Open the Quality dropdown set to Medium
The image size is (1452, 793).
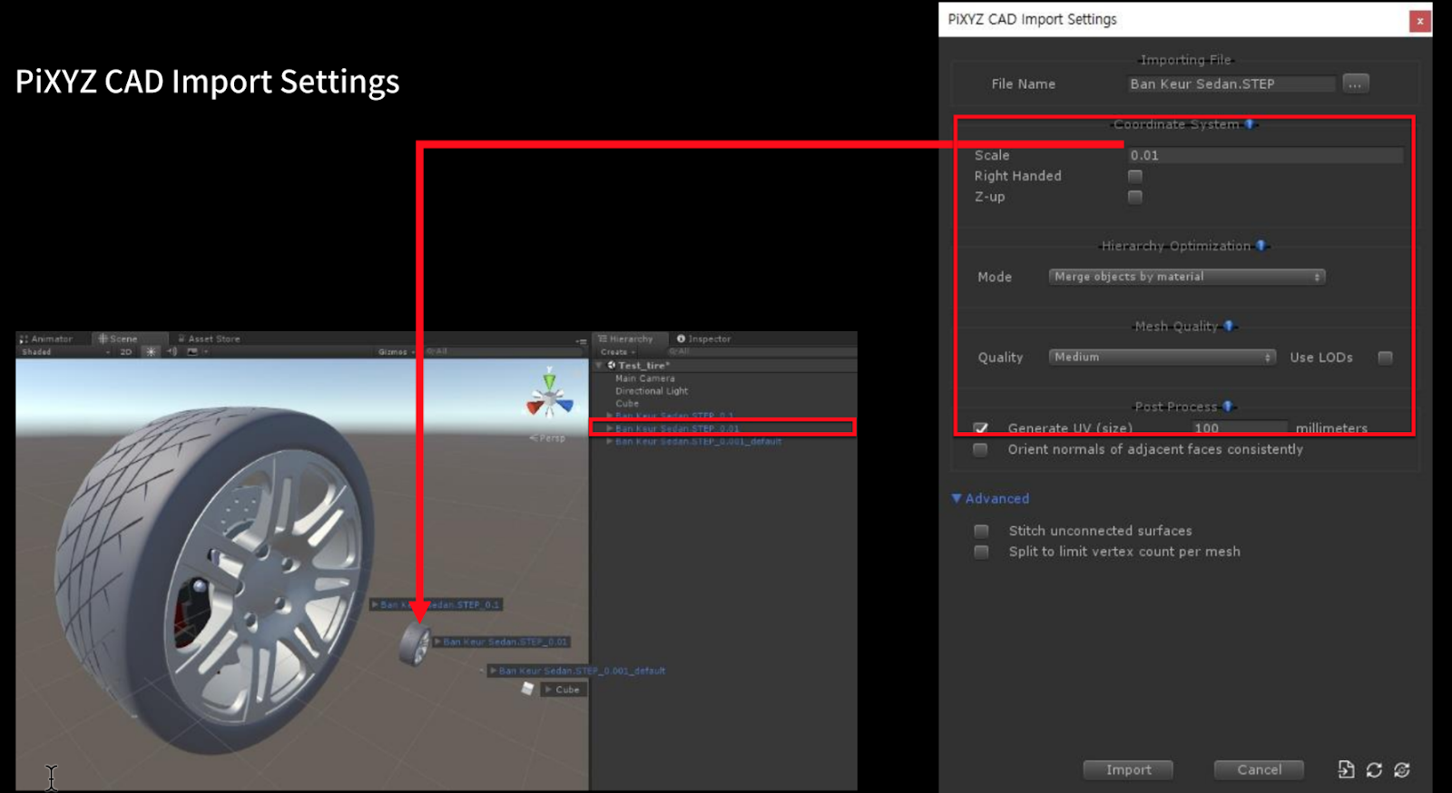[1163, 357]
